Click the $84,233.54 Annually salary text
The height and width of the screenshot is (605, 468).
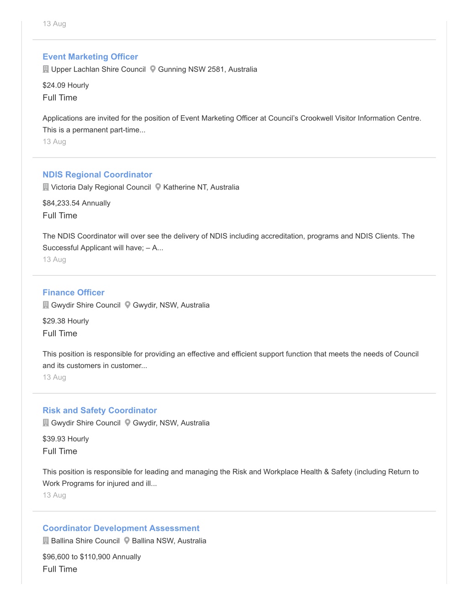coord(76,203)
